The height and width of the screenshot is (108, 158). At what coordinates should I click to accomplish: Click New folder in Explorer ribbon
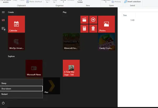coord(80,1)
